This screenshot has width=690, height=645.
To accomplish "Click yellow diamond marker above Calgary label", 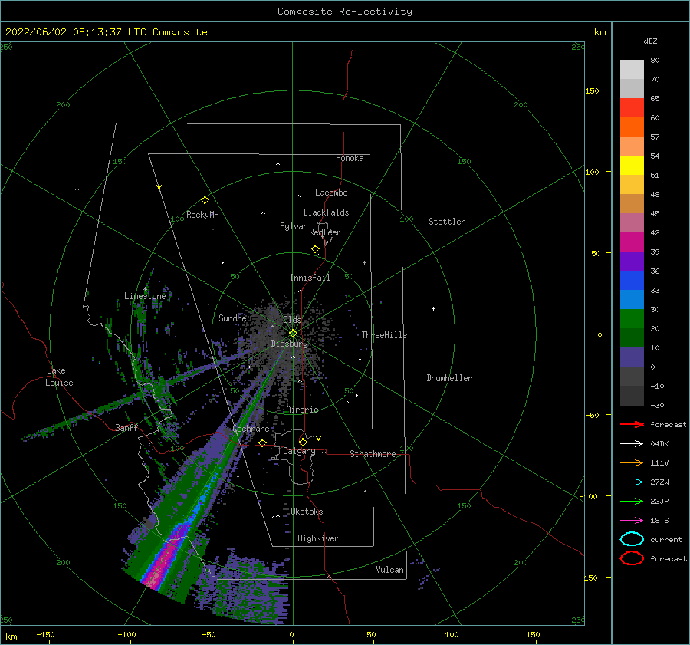I will (x=303, y=442).
